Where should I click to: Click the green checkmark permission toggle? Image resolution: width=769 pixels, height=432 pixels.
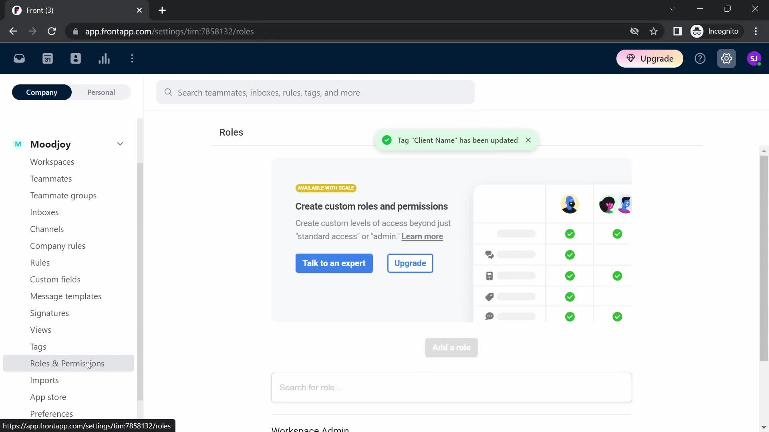pyautogui.click(x=570, y=234)
